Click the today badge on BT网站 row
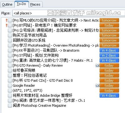This screenshot has height=113, width=125. (x=109, y=25)
